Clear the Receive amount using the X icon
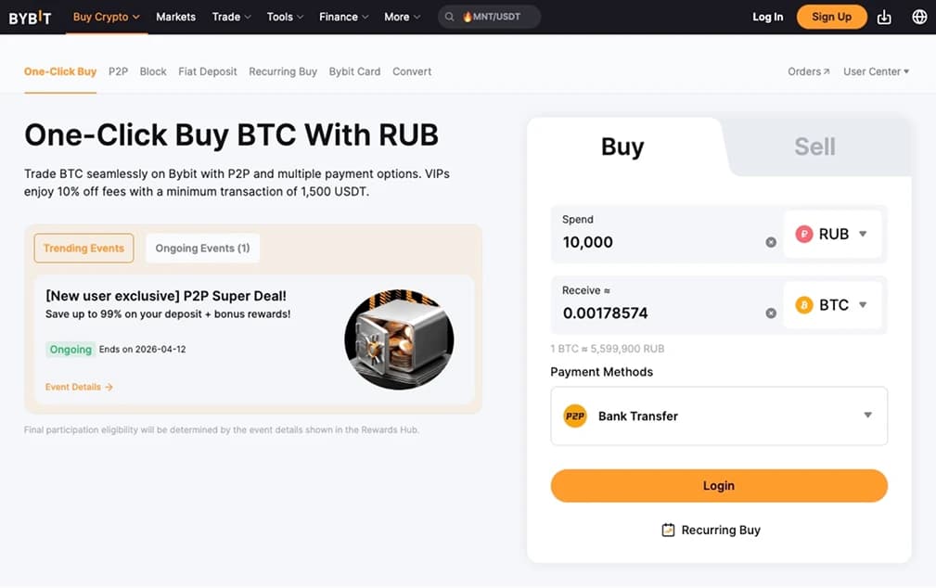Viewport: 936px width, 588px height. coord(771,313)
